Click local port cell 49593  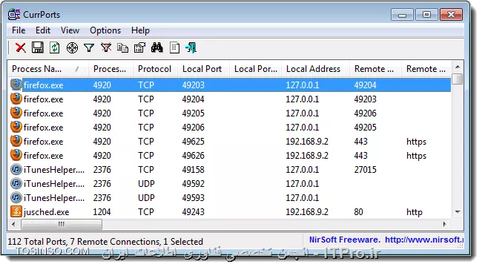click(x=193, y=198)
